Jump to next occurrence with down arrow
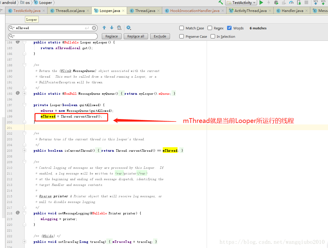The width and height of the screenshot is (328, 248). pyautogui.click(x=112, y=28)
